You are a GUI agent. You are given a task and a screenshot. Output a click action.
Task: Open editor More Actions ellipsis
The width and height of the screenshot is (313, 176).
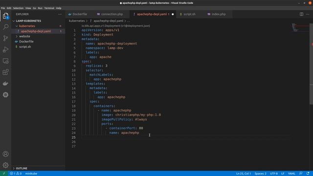pos(308,14)
